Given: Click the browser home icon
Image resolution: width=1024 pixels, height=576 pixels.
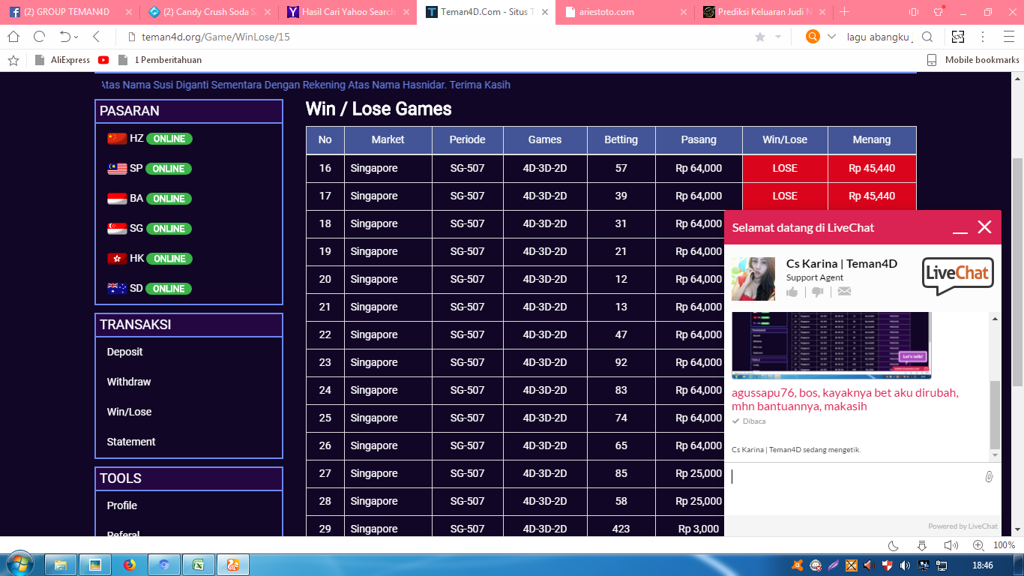Looking at the screenshot, I should coord(13,37).
